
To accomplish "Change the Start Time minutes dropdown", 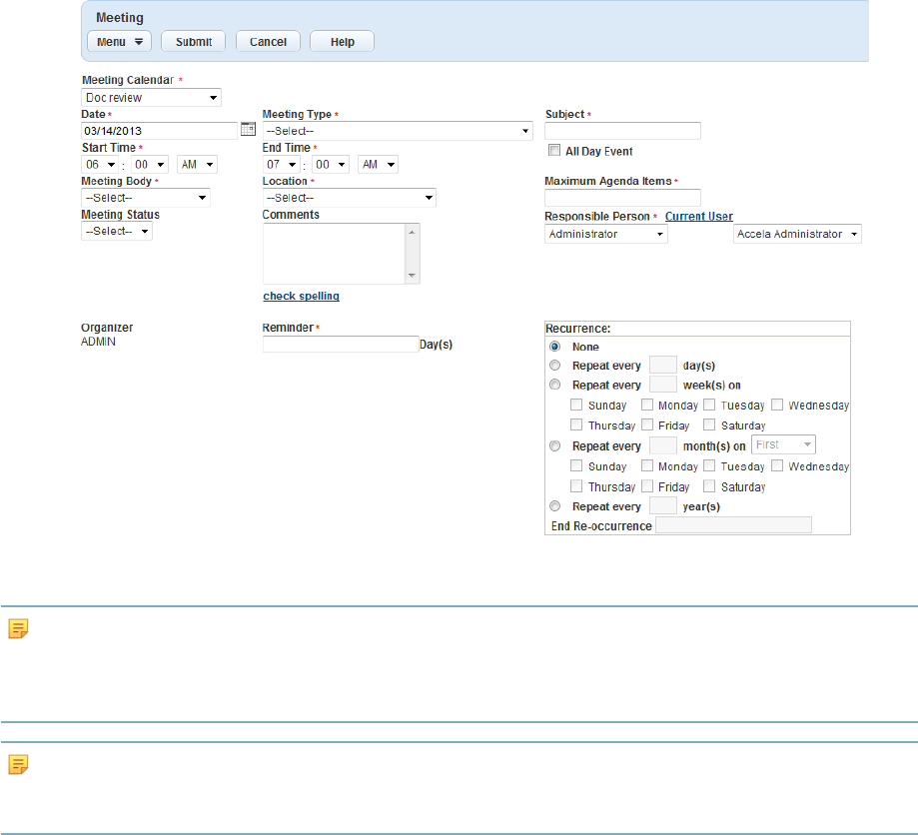I will [150, 165].
